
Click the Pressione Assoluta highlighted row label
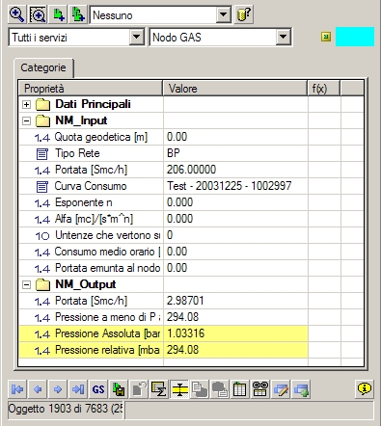pyautogui.click(x=108, y=333)
